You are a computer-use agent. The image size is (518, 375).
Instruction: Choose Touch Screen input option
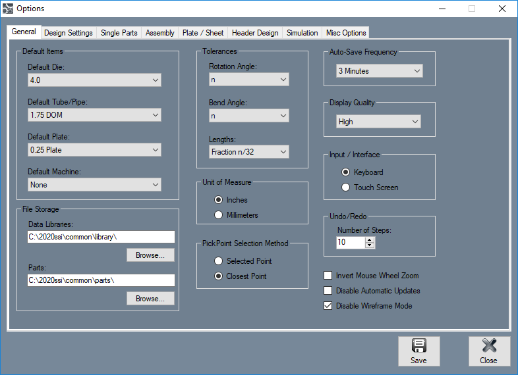pos(347,187)
